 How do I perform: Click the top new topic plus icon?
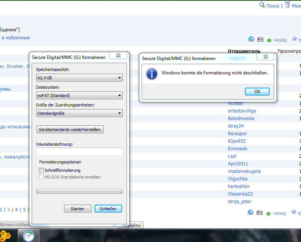(x=251, y=39)
